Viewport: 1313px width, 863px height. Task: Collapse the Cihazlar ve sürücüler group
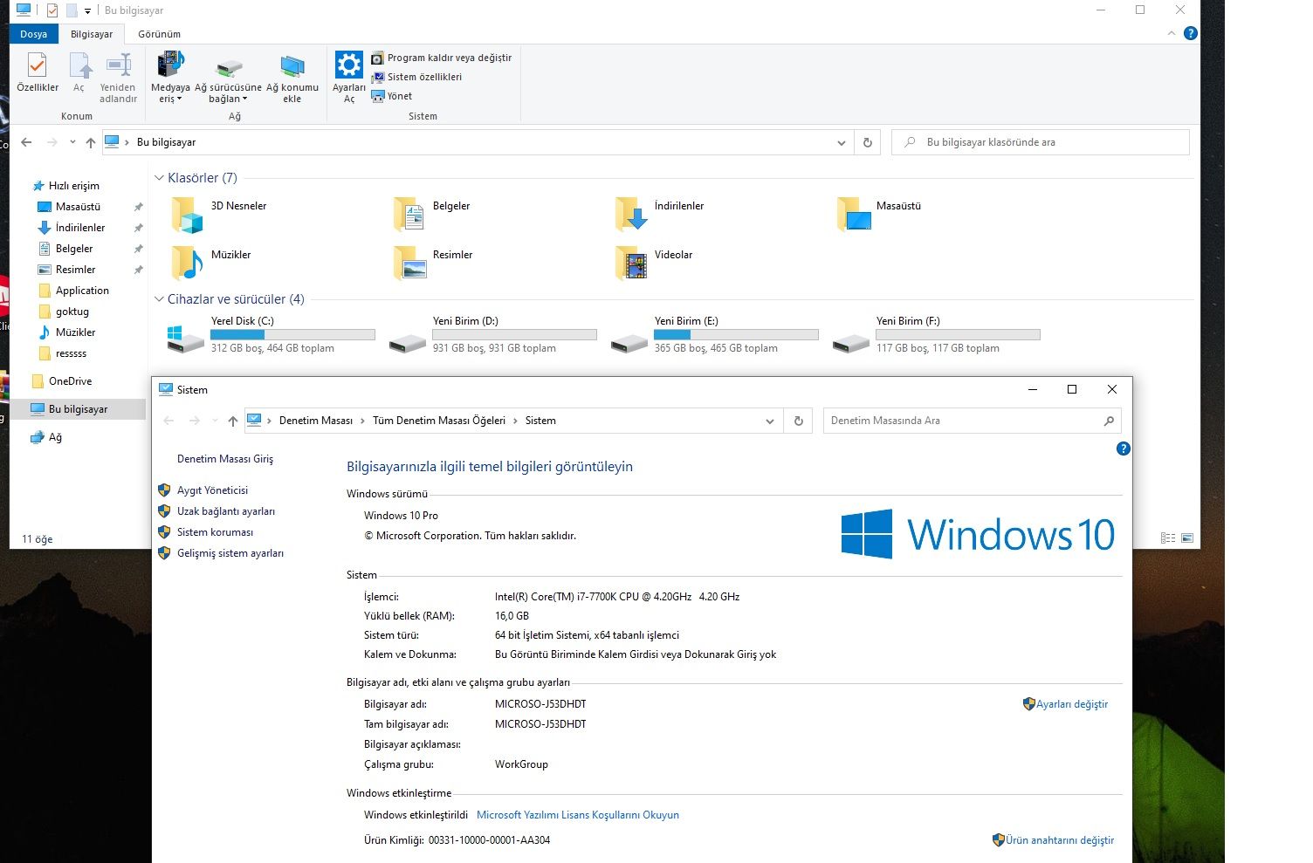[x=159, y=299]
